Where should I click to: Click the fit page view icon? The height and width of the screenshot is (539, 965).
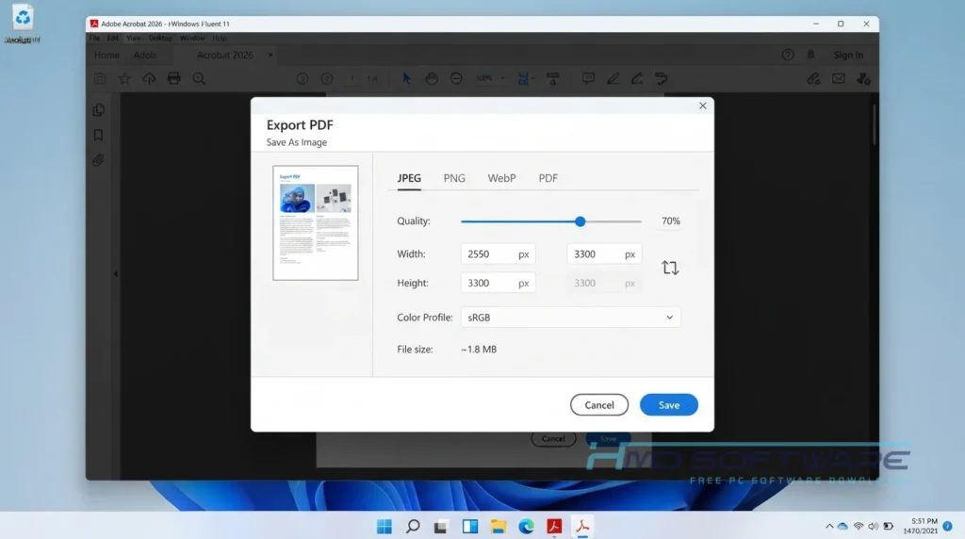coord(523,79)
